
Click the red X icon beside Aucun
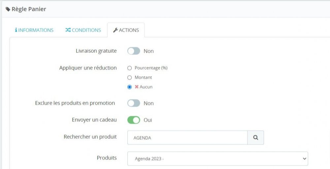pyautogui.click(x=137, y=87)
